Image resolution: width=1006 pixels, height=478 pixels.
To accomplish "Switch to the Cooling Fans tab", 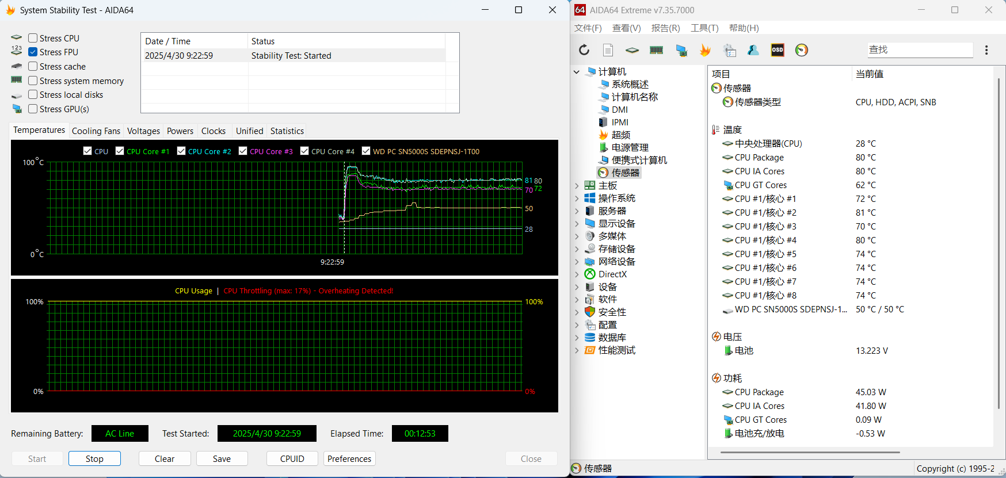I will pos(96,131).
